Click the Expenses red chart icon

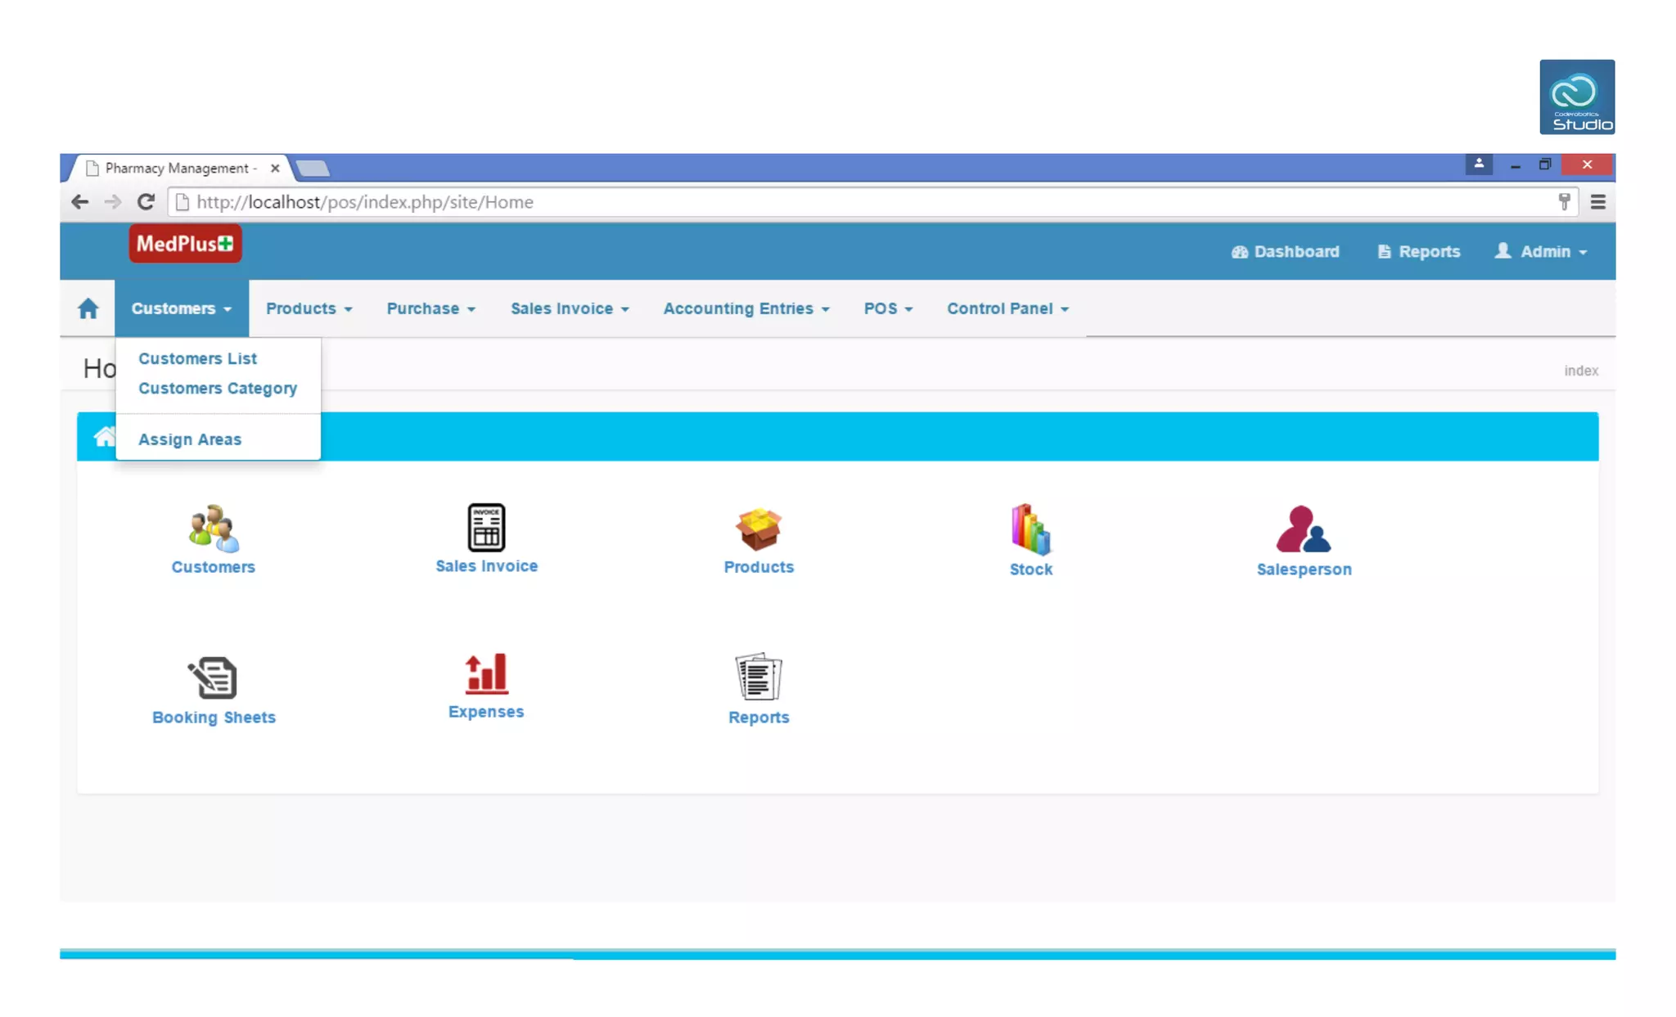coord(486,674)
